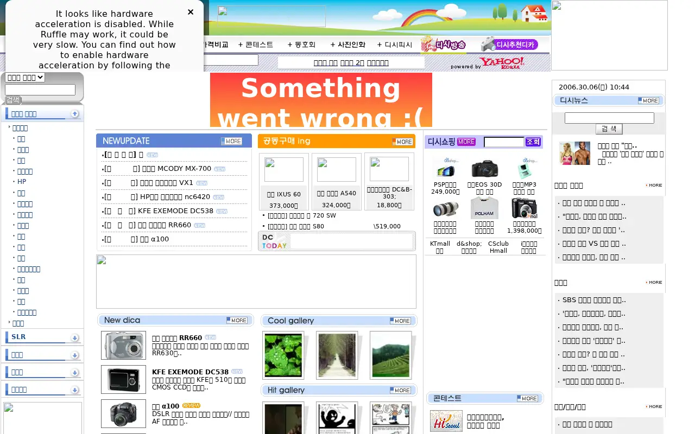This screenshot has width=695, height=434.
Task: Open MORE in the New dica section
Action: coord(237,320)
